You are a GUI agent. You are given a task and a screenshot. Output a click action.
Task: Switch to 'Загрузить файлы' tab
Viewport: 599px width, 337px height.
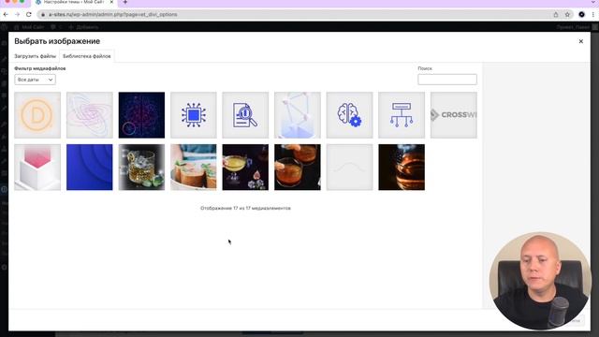click(x=35, y=56)
